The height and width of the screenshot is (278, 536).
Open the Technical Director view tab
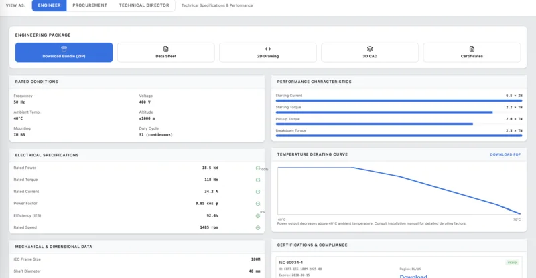coord(143,5)
